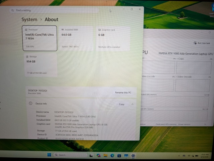Click the dedicated GPU memory graph
Viewport: 214px width, 161px height.
pos(175,102)
